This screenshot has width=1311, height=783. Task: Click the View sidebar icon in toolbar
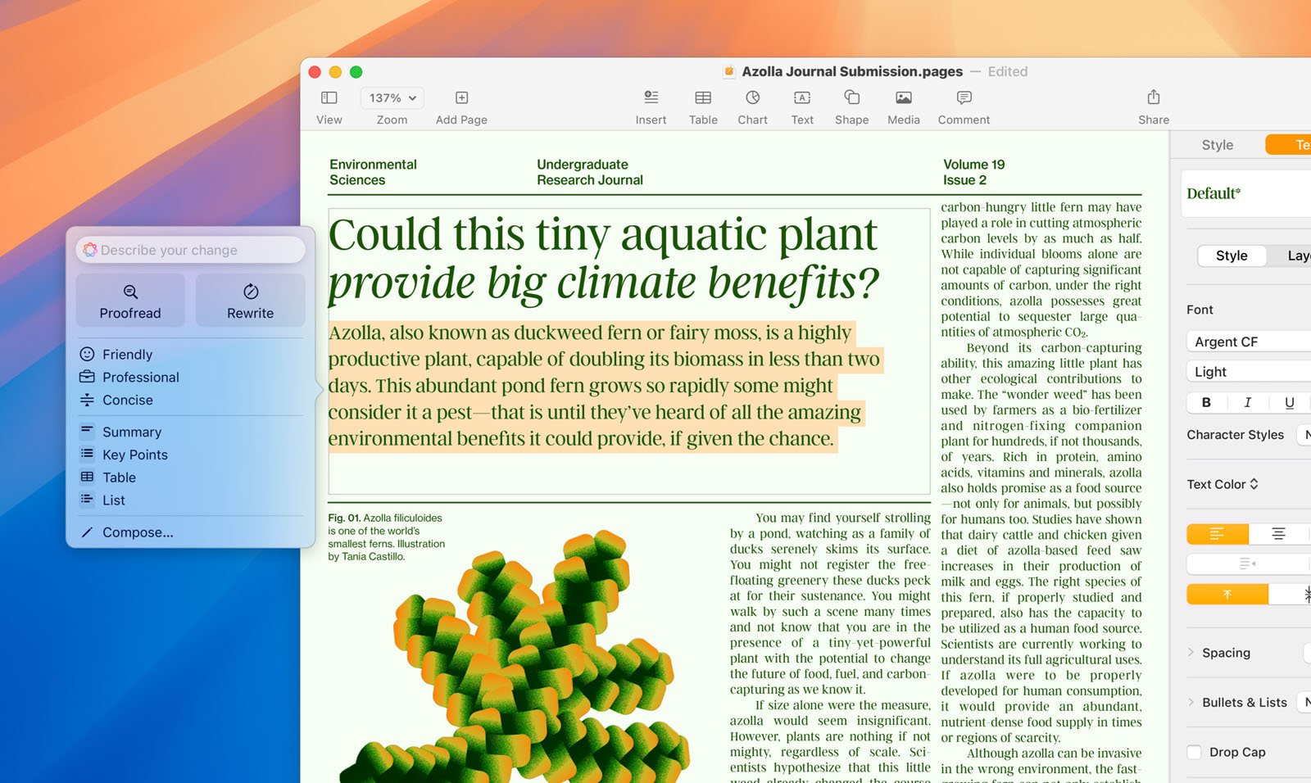click(329, 98)
